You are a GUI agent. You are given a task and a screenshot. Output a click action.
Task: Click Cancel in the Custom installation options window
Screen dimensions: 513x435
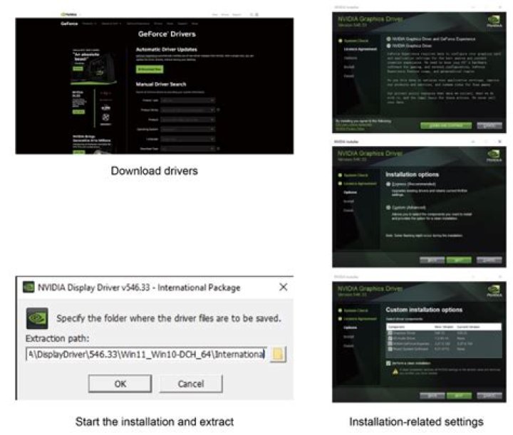tap(489, 395)
